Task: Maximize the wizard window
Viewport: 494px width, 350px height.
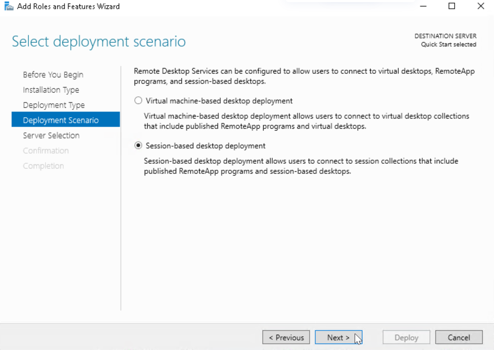Action: point(451,6)
